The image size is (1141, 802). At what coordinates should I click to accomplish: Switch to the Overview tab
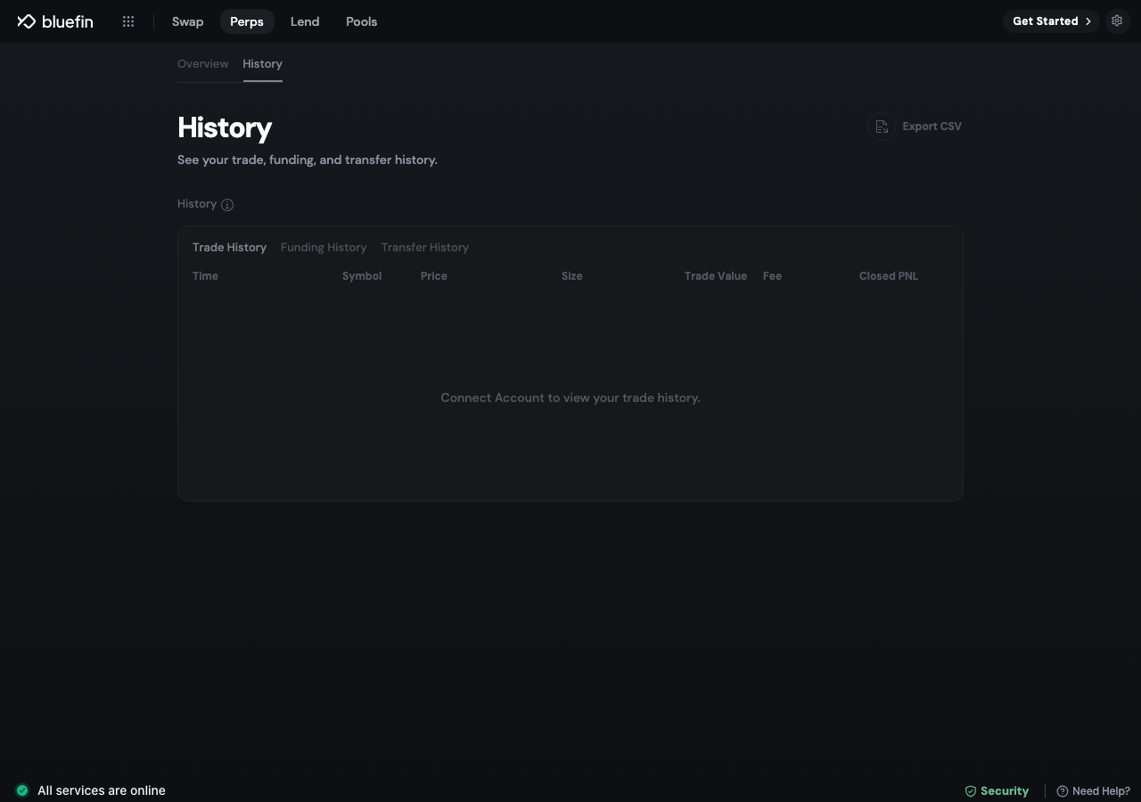[x=203, y=64]
